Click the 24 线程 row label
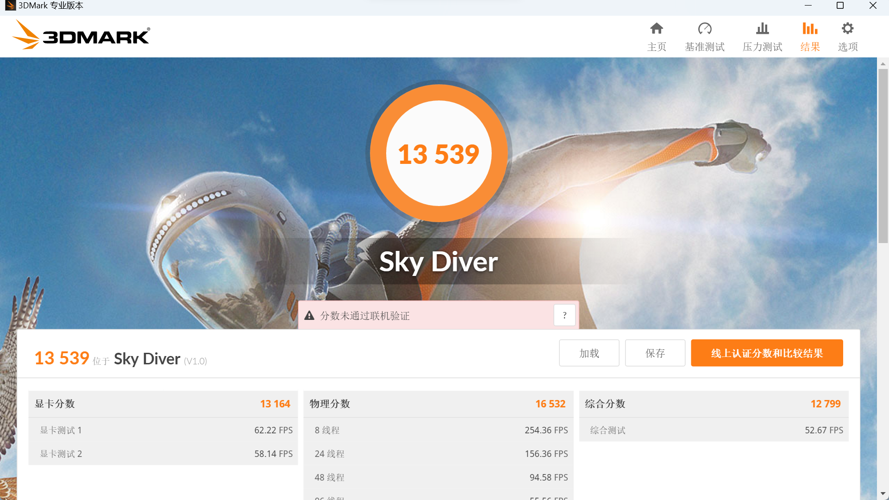This screenshot has height=500, width=889. (330, 454)
